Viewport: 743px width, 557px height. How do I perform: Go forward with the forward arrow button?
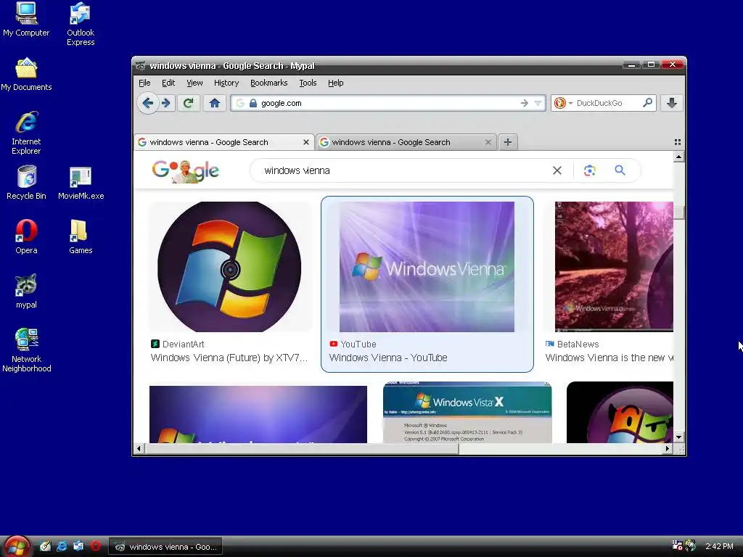tap(166, 103)
